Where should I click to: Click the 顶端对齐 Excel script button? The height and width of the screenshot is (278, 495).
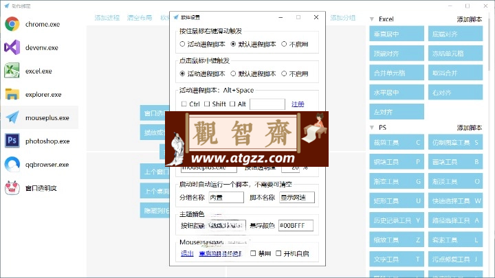point(397,54)
